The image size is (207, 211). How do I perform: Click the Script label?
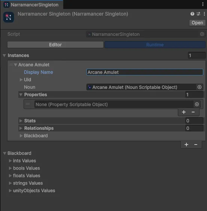coord(14,34)
